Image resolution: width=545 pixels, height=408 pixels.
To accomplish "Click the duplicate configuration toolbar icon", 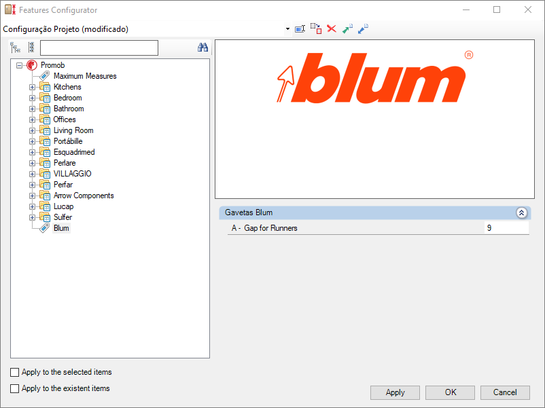I will [316, 29].
